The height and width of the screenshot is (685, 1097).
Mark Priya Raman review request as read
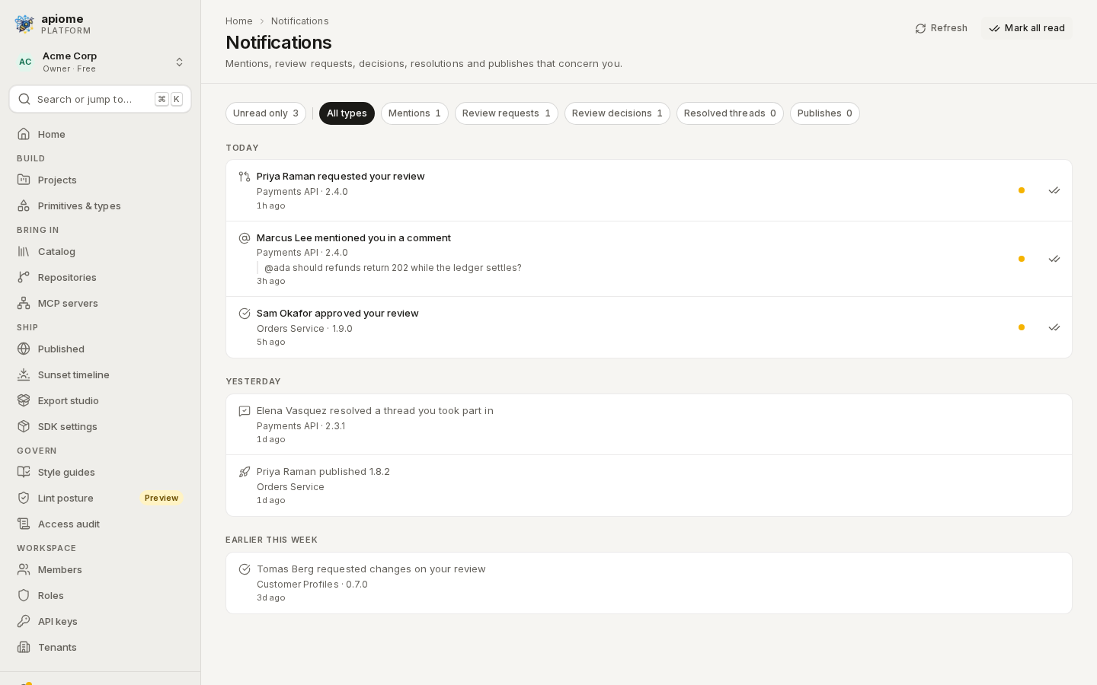coord(1054,190)
